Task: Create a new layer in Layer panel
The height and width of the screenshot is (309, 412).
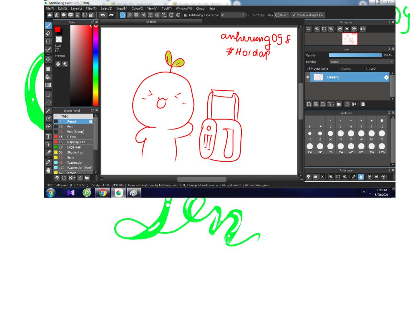Action: tap(309, 104)
